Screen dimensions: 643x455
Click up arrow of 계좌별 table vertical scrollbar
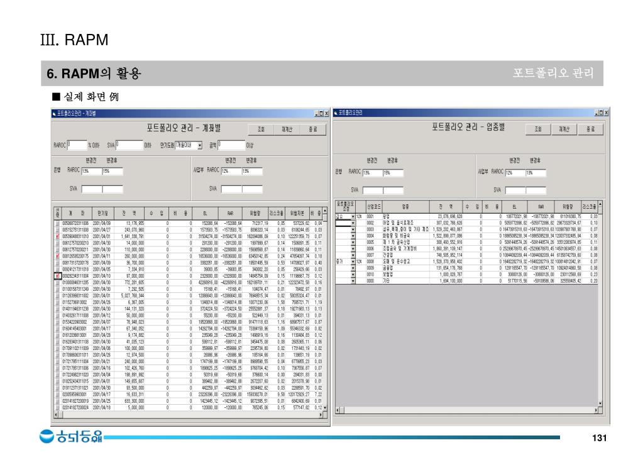(x=325, y=211)
